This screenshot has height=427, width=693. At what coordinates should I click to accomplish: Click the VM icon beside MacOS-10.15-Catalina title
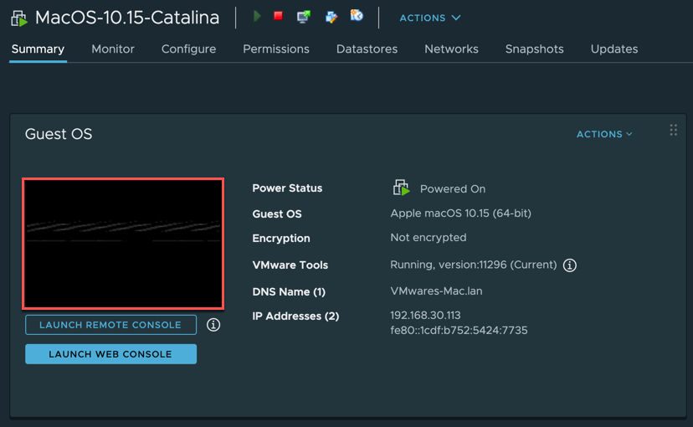tap(18, 18)
